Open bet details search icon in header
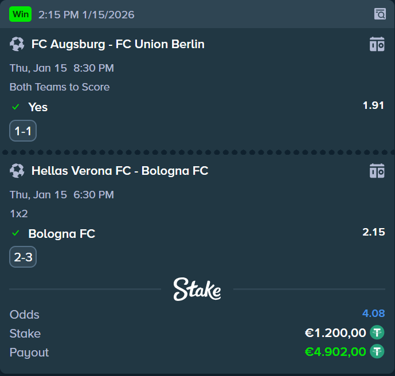Image resolution: width=395 pixels, height=376 pixels. pos(380,14)
